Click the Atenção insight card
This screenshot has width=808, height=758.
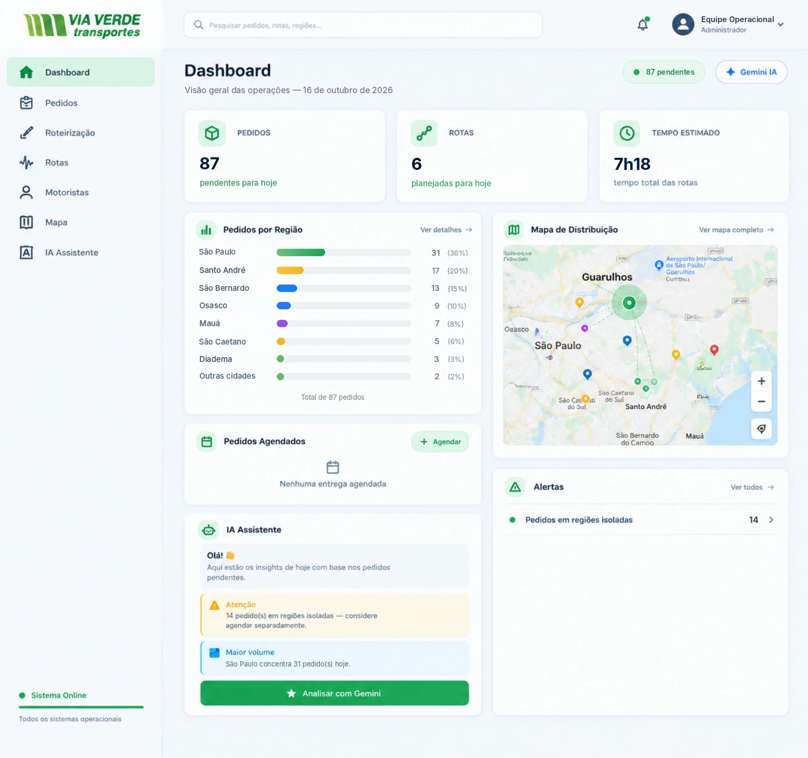(x=335, y=615)
